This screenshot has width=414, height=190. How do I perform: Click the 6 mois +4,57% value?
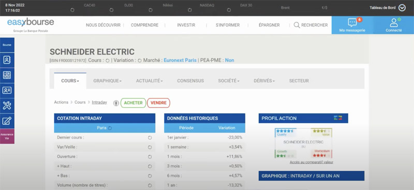click(x=235, y=176)
